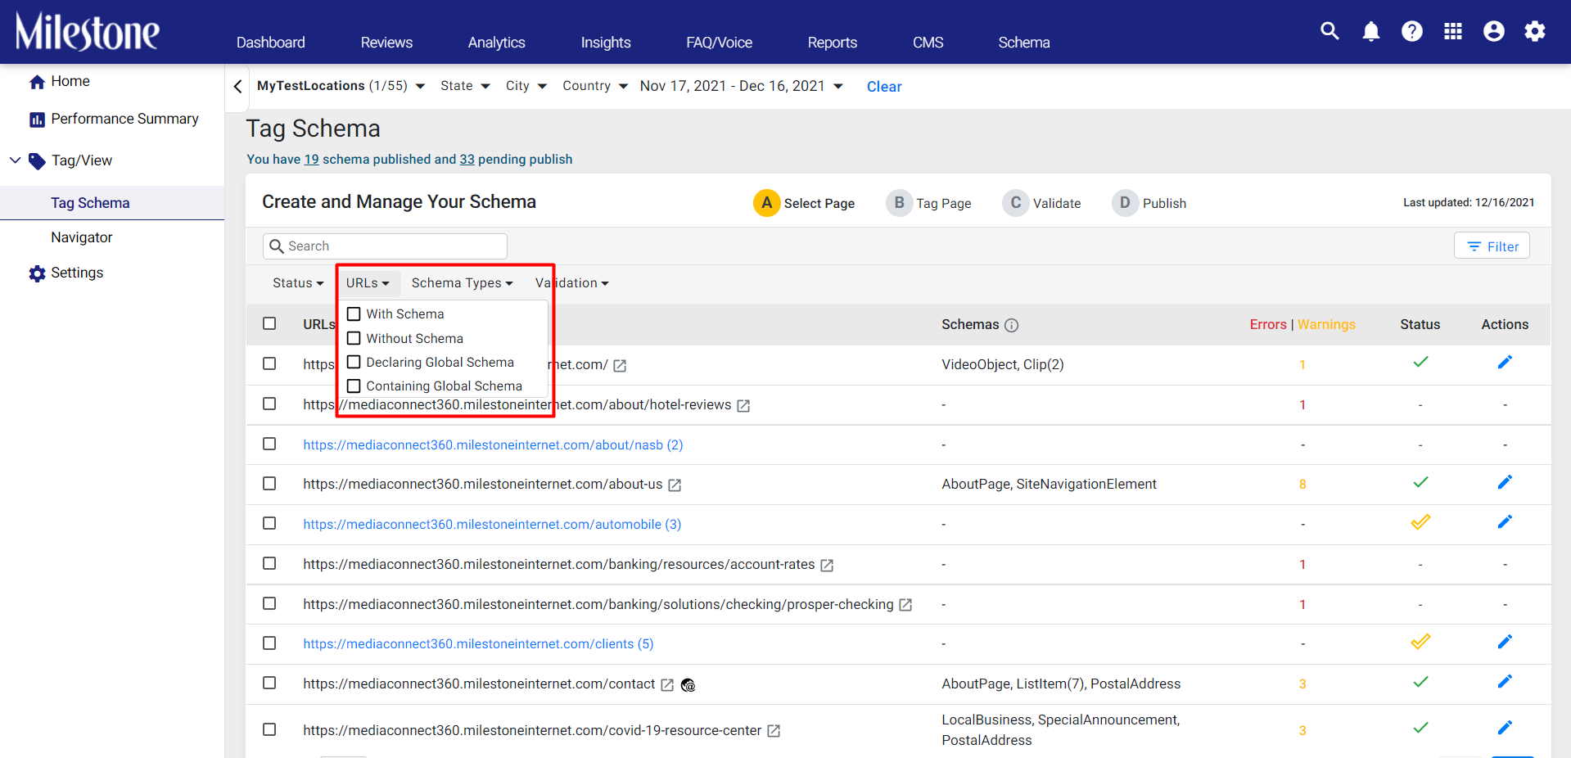This screenshot has width=1571, height=758.
Task: Select the hotel-reviews row checkbox
Action: pyautogui.click(x=269, y=404)
